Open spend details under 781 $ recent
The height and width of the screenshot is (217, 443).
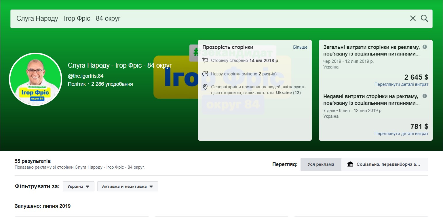pos(401,134)
